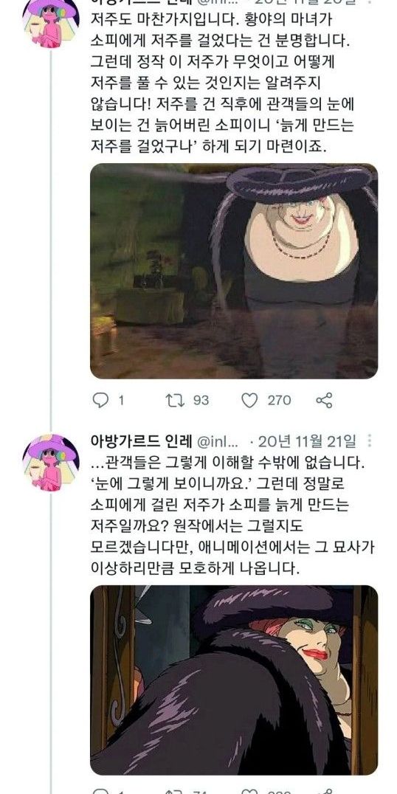Open the first tweet's text about 저주
397x794 pixels.
[222, 83]
